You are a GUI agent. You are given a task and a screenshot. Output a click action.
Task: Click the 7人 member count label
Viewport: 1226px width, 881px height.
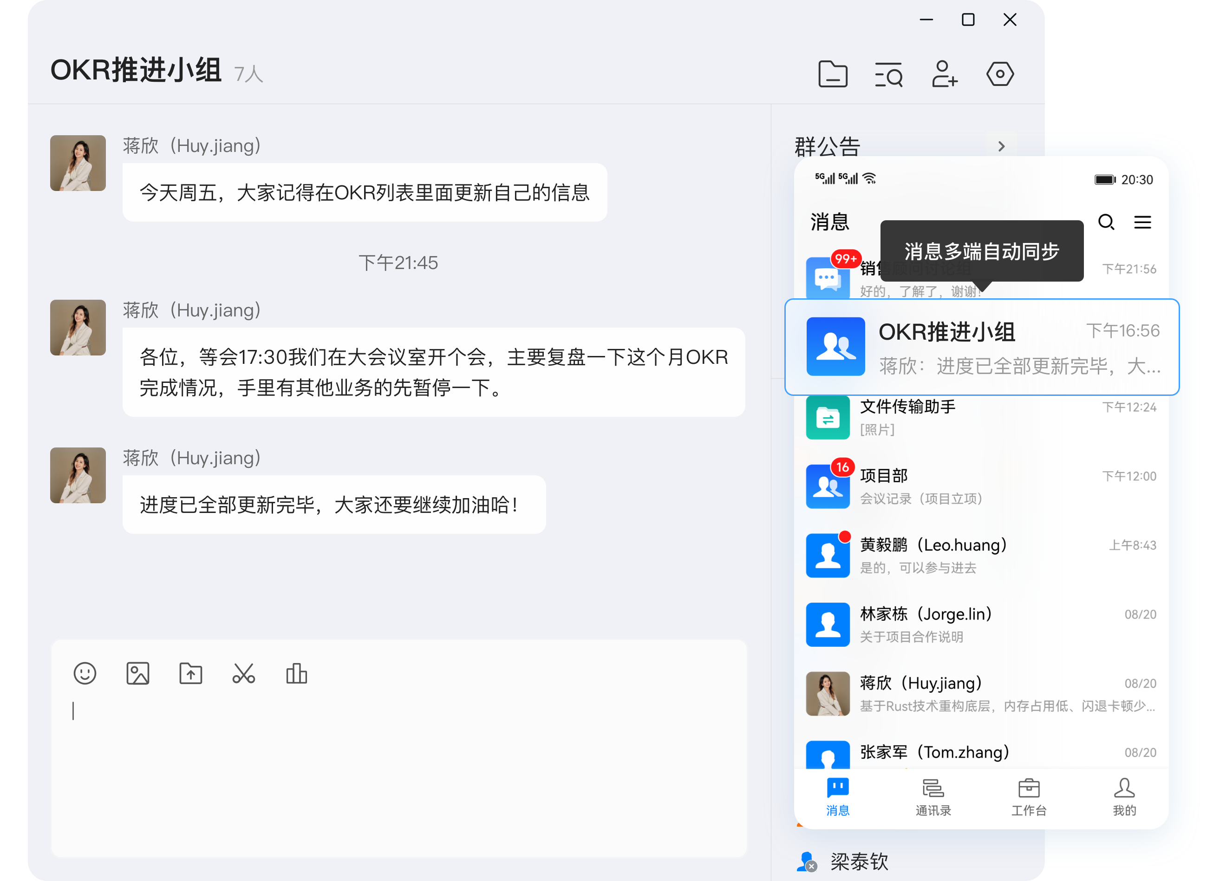(x=248, y=74)
